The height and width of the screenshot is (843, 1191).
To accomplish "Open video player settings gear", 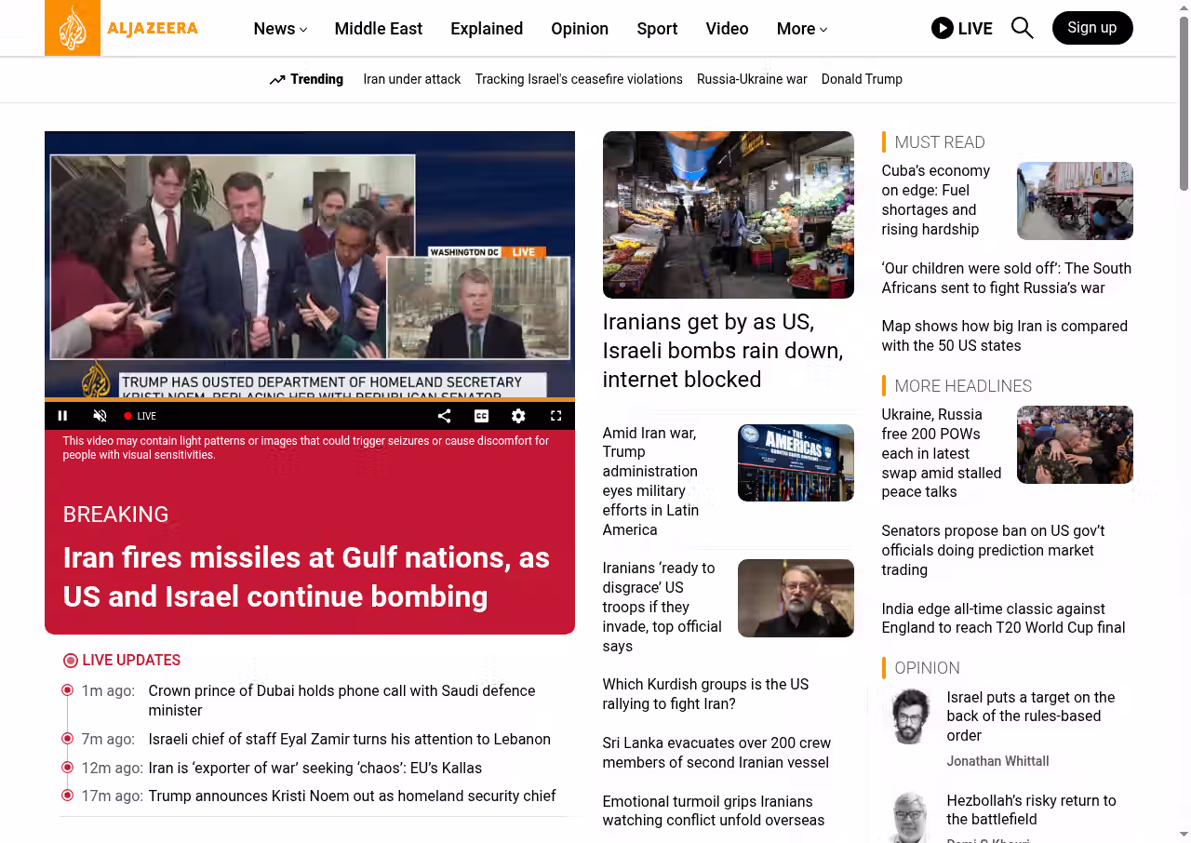I will (518, 416).
